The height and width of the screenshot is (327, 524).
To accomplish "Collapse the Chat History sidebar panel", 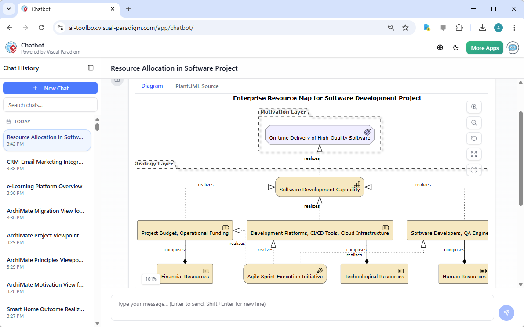I will click(x=91, y=68).
